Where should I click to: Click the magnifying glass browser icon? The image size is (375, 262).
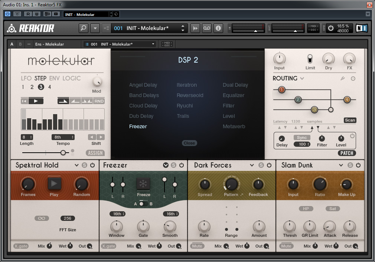[84, 28]
